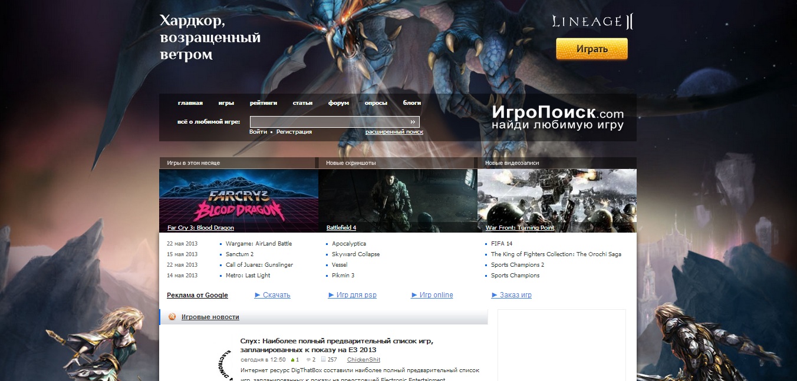The width and height of the screenshot is (797, 381).
Task: Click the green rating arrow under the news headline
Action: click(x=292, y=359)
